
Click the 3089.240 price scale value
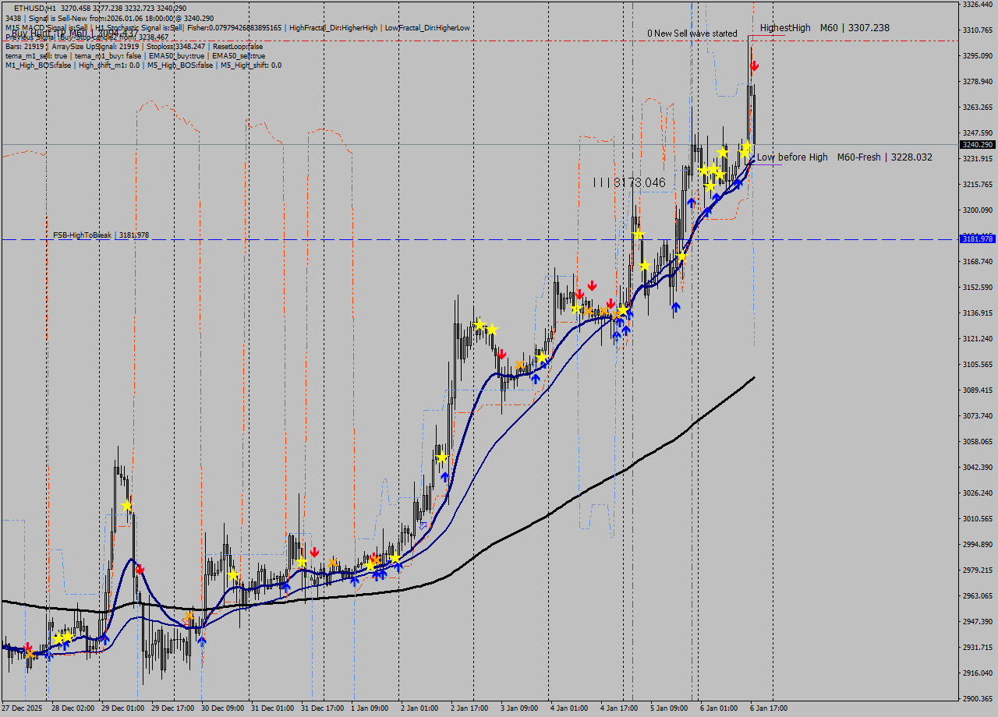[x=977, y=390]
